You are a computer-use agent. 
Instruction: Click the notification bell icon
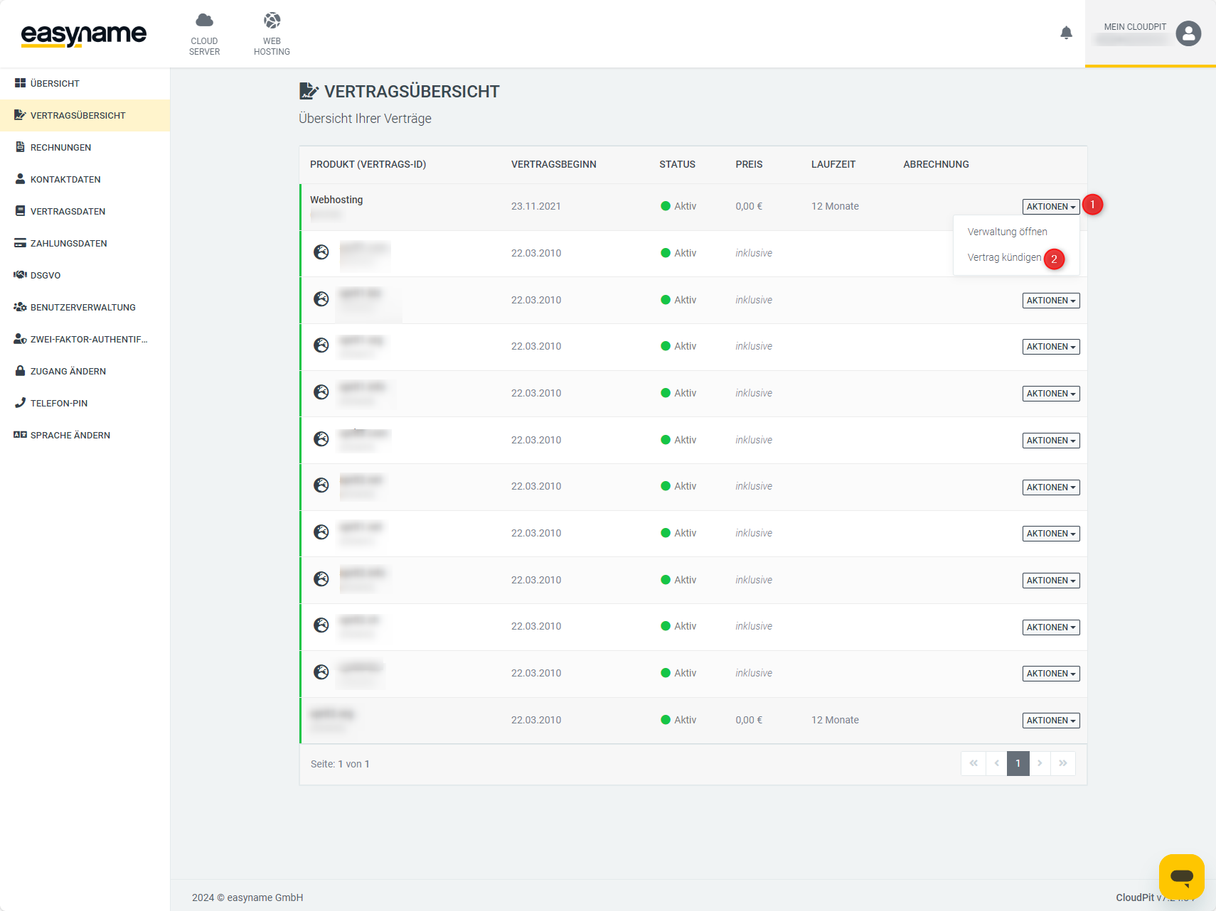(x=1066, y=33)
